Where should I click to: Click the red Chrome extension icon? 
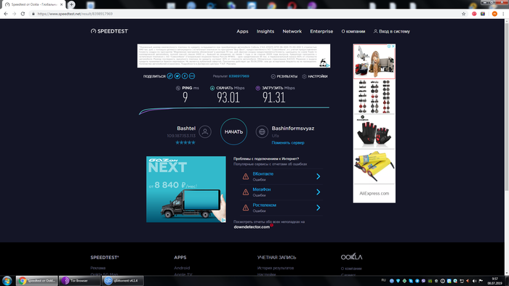tap(474, 14)
